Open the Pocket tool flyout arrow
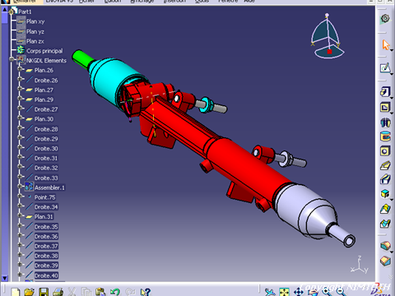395x296 pixels. (x=392, y=113)
